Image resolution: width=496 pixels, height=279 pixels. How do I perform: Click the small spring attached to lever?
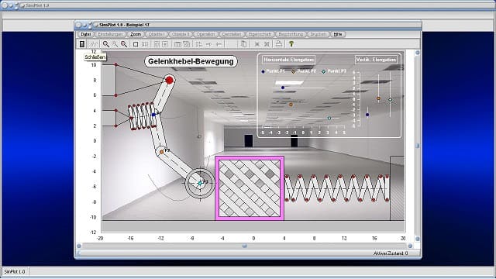[x=142, y=116]
